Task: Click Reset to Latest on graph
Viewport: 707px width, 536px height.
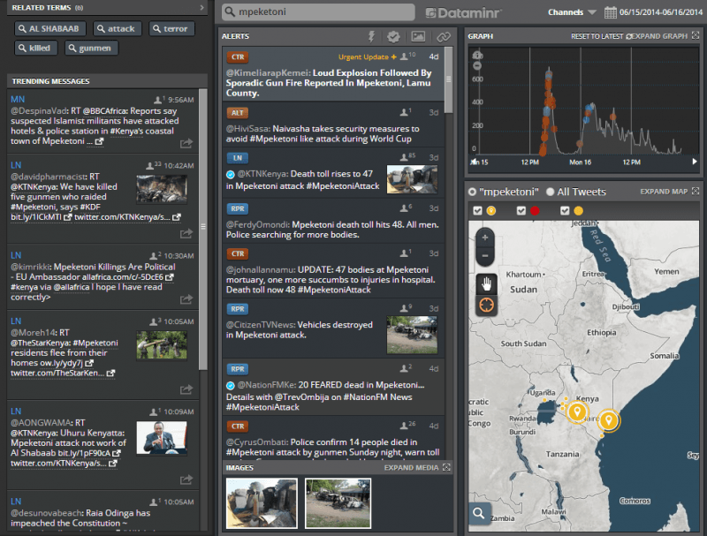Action: 597,36
